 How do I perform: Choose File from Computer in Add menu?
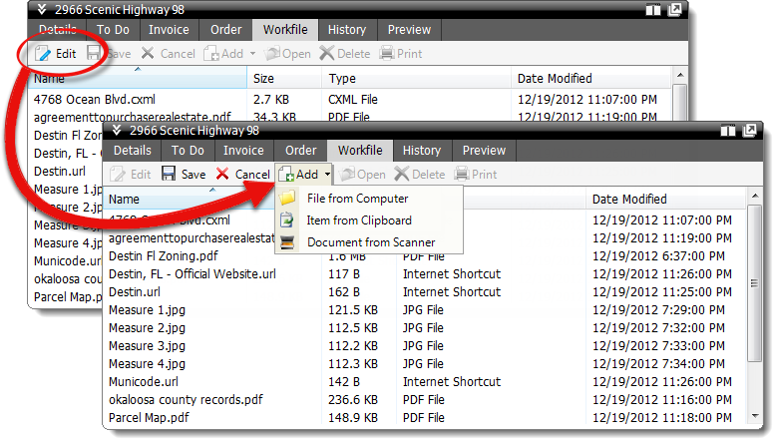pos(357,199)
